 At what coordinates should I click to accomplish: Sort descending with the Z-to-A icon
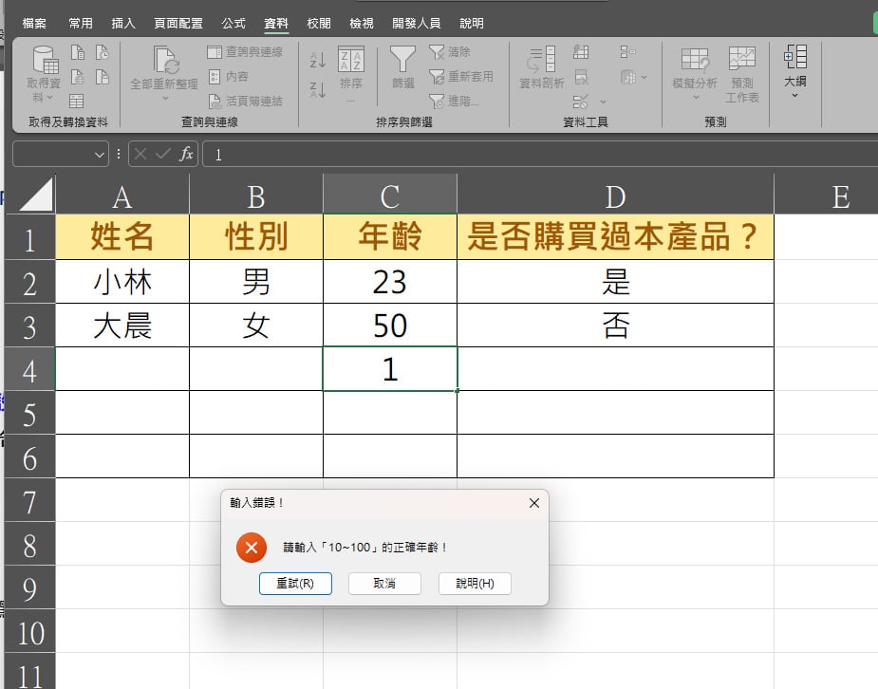[x=318, y=89]
